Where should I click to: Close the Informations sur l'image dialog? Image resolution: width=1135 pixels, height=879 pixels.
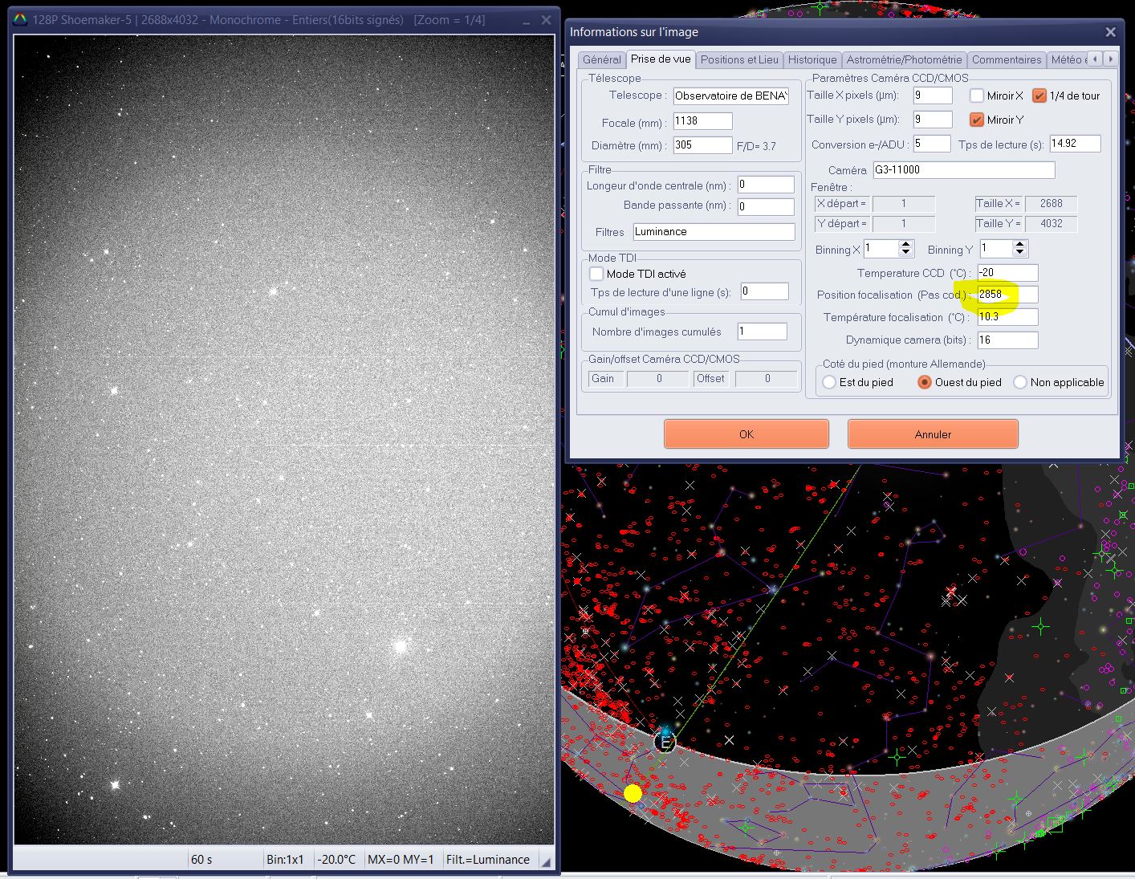click(x=1110, y=32)
